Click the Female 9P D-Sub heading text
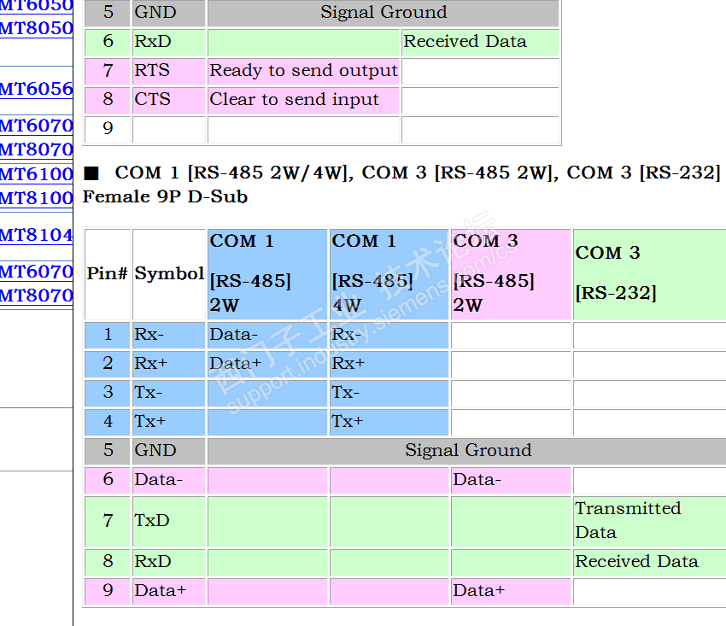The image size is (726, 626). click(165, 196)
